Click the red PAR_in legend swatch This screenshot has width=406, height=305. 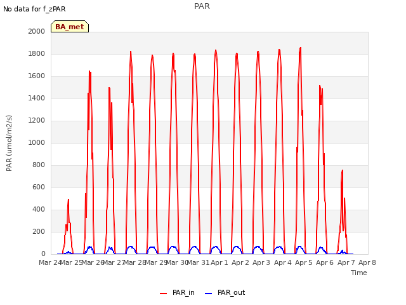164,294
